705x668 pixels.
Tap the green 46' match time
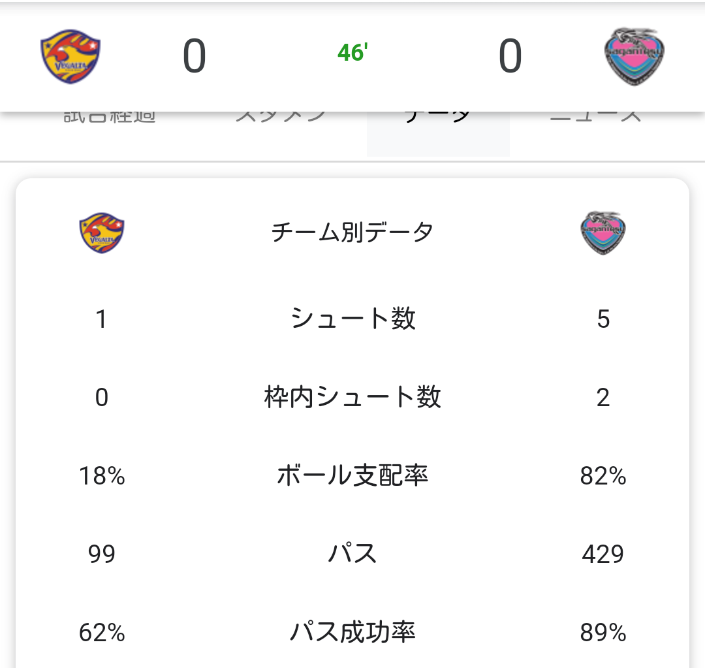pyautogui.click(x=352, y=53)
